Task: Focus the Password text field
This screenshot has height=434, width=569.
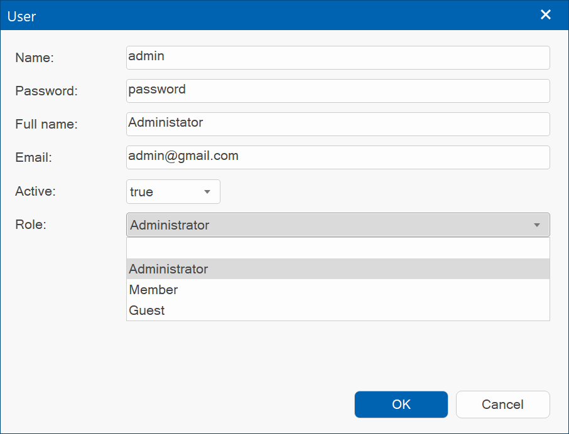Action: 338,91
